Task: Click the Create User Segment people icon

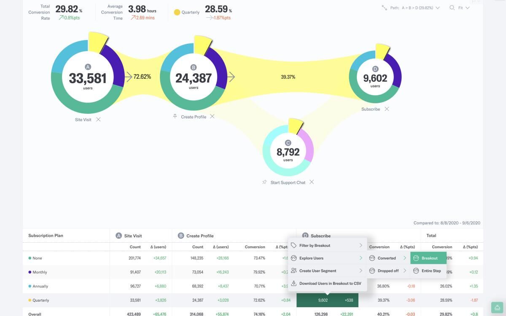Action: click(x=293, y=270)
